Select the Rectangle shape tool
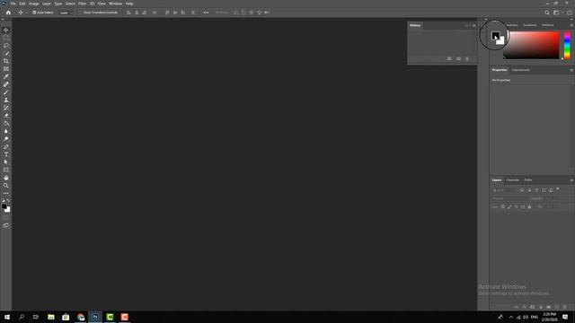This screenshot has width=575, height=323. click(x=6, y=170)
